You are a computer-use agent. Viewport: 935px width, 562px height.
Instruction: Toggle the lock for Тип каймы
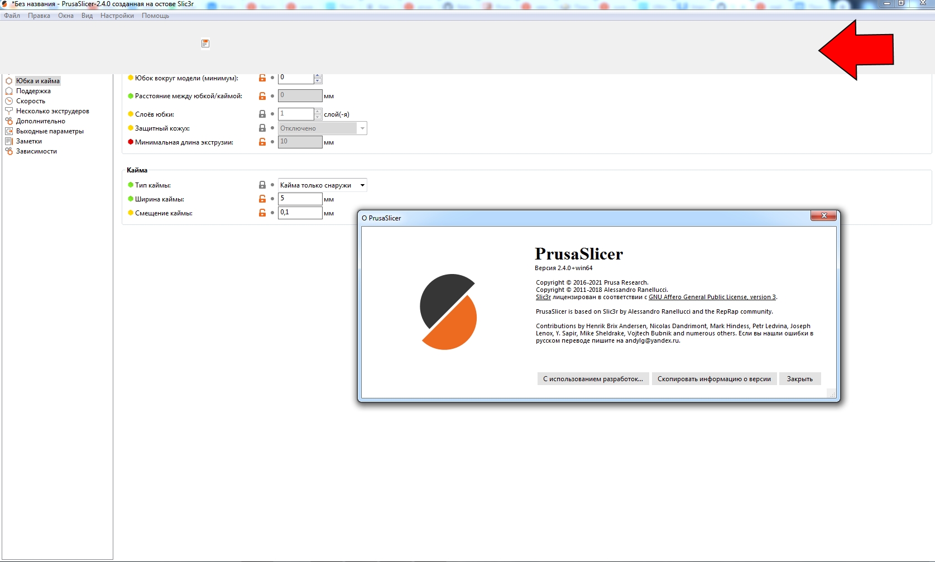pyautogui.click(x=262, y=185)
